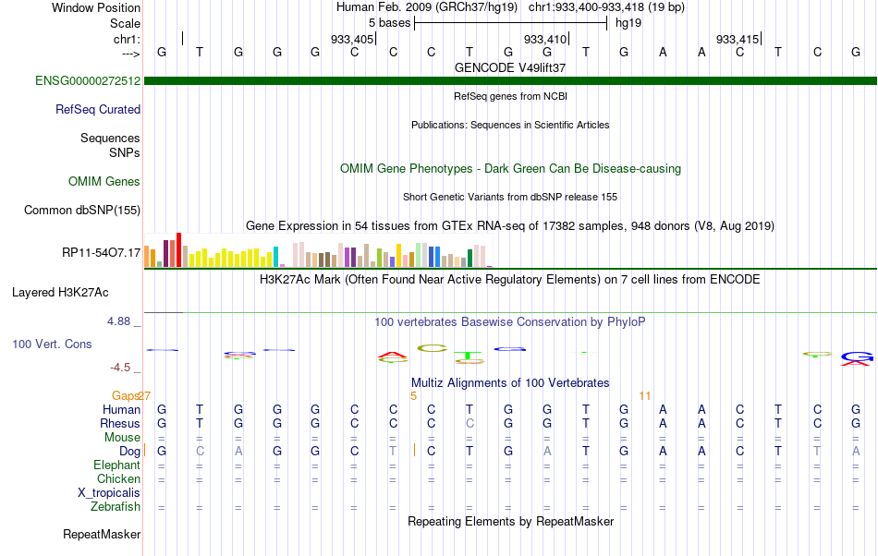Click the 100 Vert. Cons track label
878x556 pixels.
(x=52, y=344)
